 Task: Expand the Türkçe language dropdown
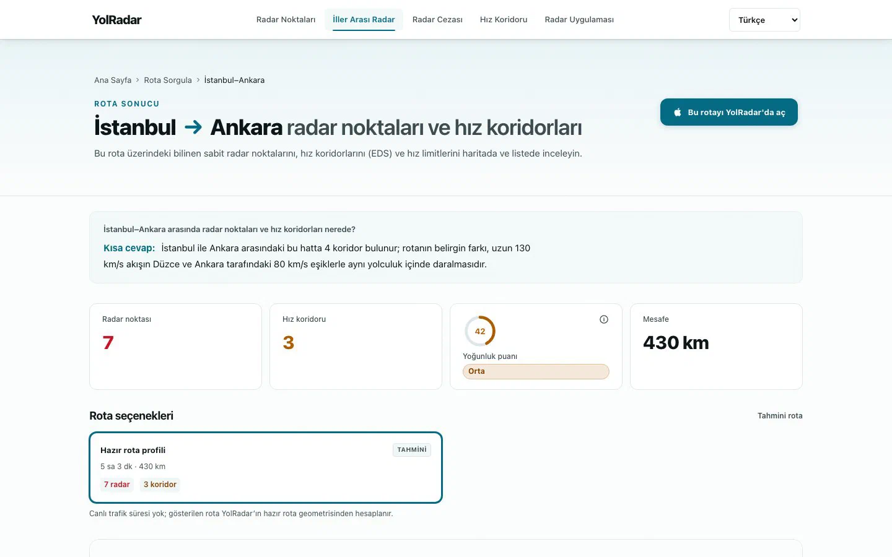[x=764, y=20]
